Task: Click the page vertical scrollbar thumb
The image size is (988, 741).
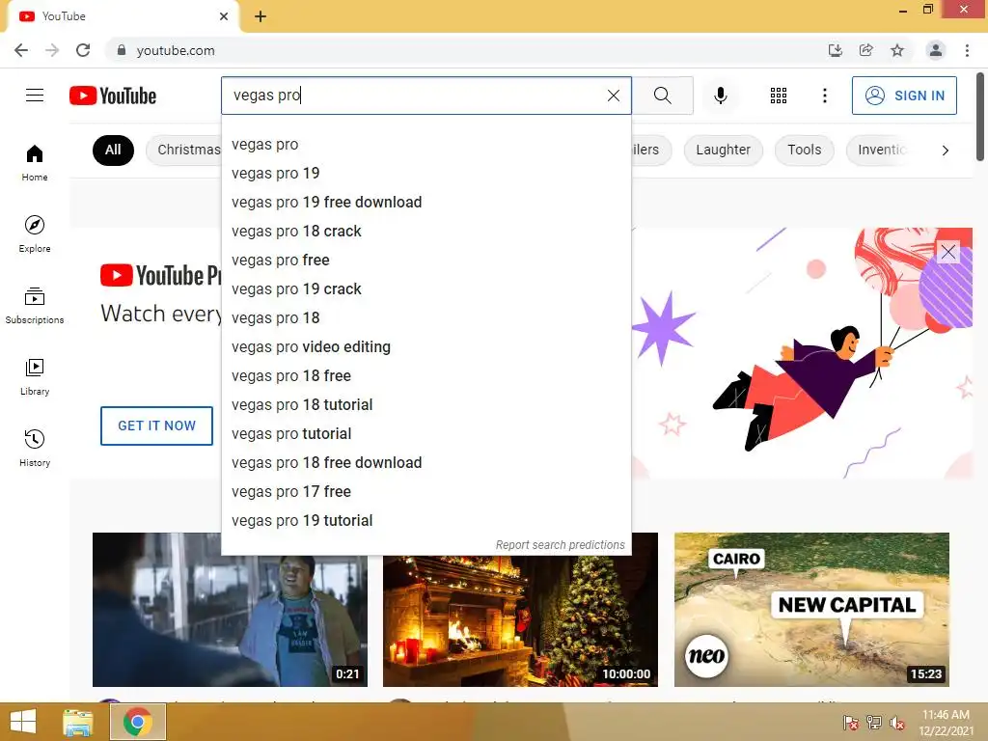Action: point(980,117)
